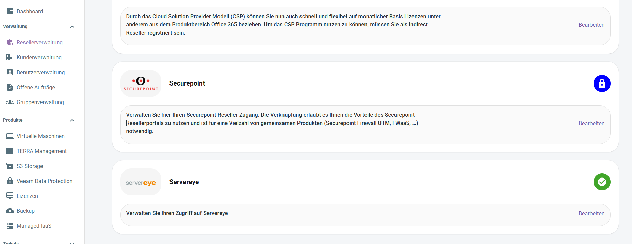This screenshot has height=244, width=632.
Task: Click the Backup cloud upload icon
Action: pyautogui.click(x=10, y=211)
